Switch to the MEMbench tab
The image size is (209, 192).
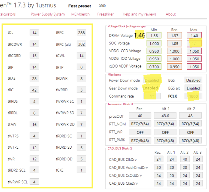pyautogui.click(x=80, y=14)
